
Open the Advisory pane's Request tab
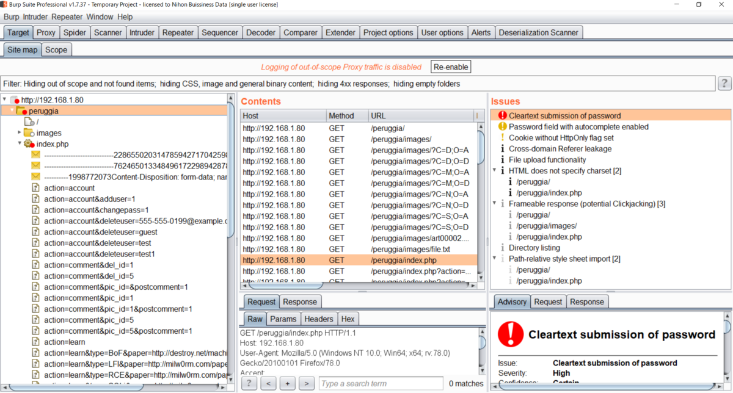(x=548, y=301)
